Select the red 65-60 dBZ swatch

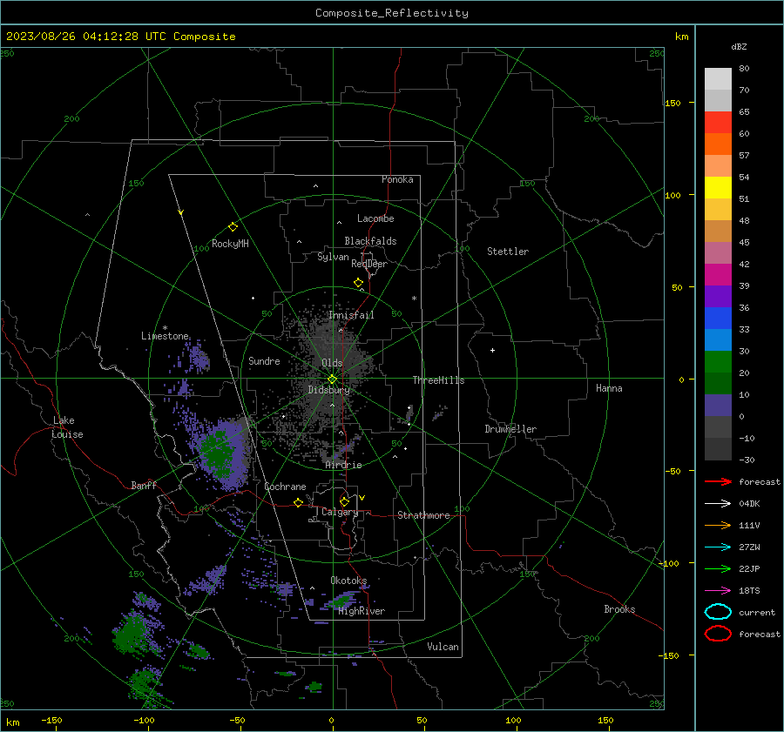[x=718, y=123]
